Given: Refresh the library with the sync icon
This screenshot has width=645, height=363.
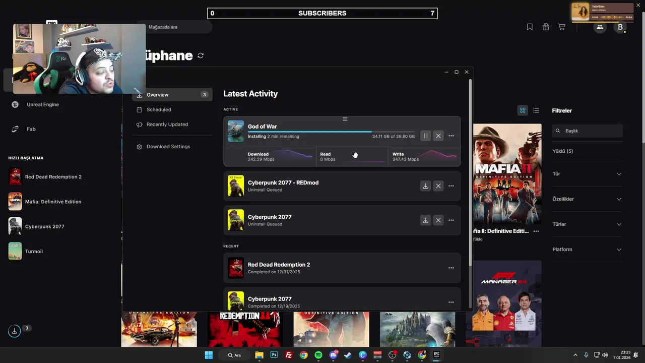Looking at the screenshot, I should (201, 55).
